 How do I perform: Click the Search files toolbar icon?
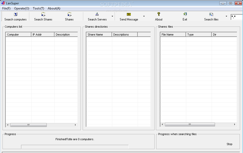tap(211, 15)
